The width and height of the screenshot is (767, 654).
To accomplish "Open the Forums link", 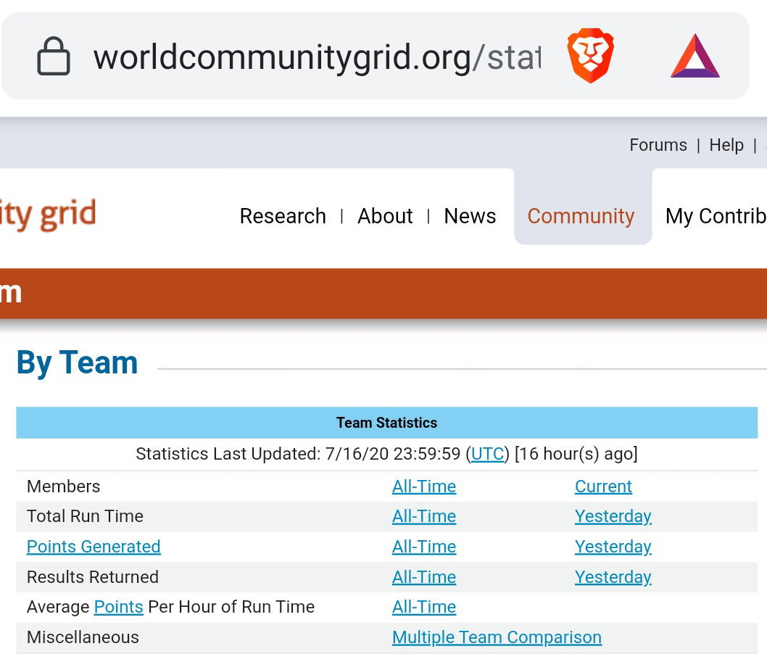I will tap(658, 145).
